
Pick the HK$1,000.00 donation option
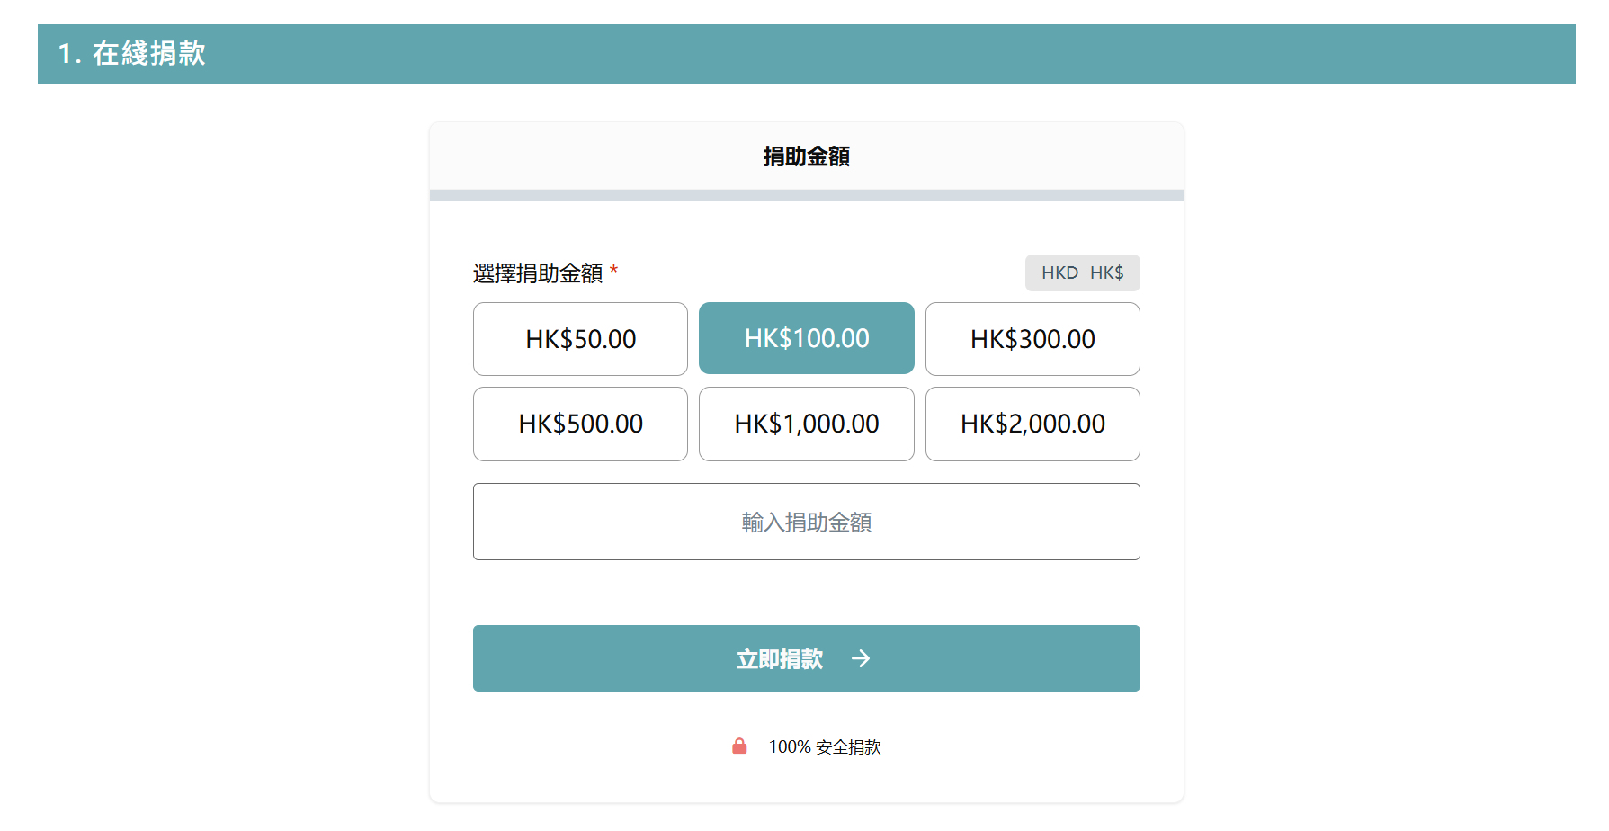807,424
